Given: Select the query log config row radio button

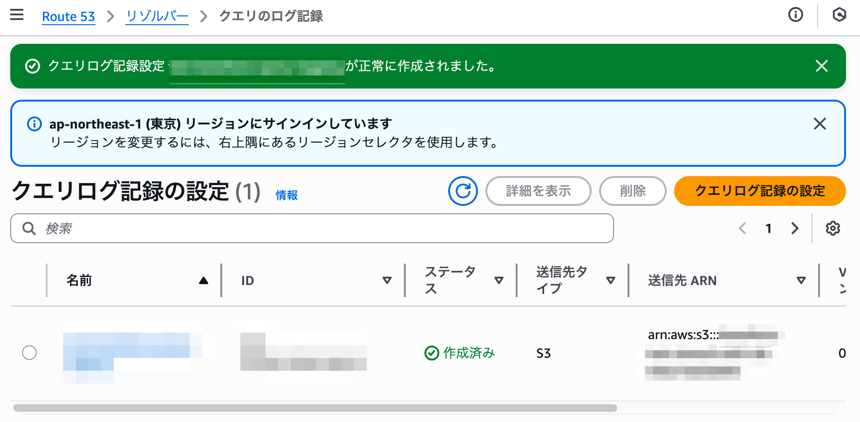Looking at the screenshot, I should click(29, 353).
